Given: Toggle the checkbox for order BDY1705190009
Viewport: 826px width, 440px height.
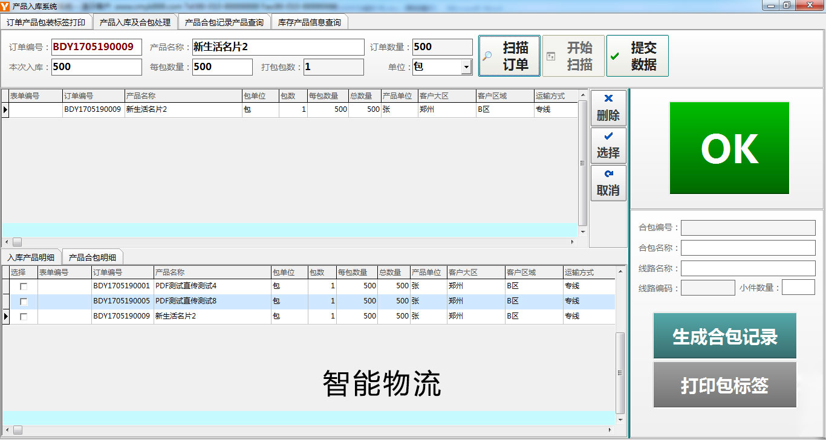Looking at the screenshot, I should pyautogui.click(x=24, y=317).
